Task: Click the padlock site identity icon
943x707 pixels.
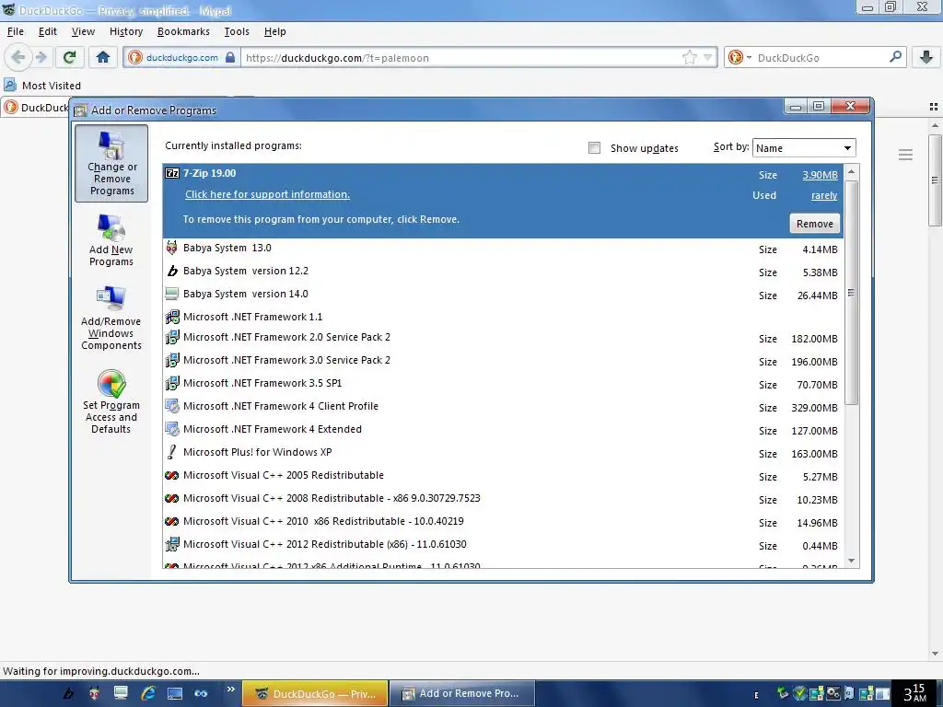Action: (229, 58)
